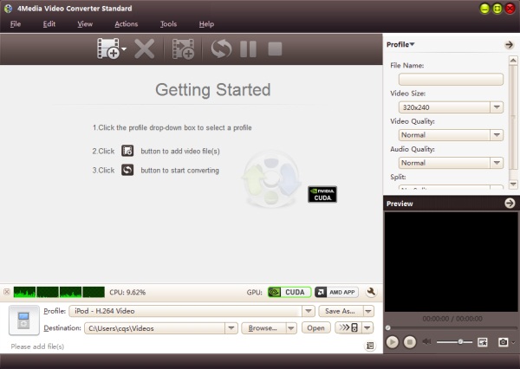
Task: Toggle AMD APP acceleration
Action: (336, 293)
